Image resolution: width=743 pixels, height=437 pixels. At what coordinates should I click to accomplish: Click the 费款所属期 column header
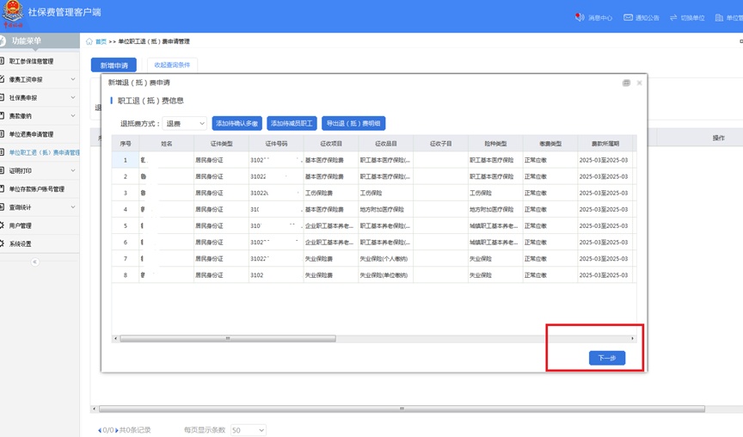tap(605, 144)
